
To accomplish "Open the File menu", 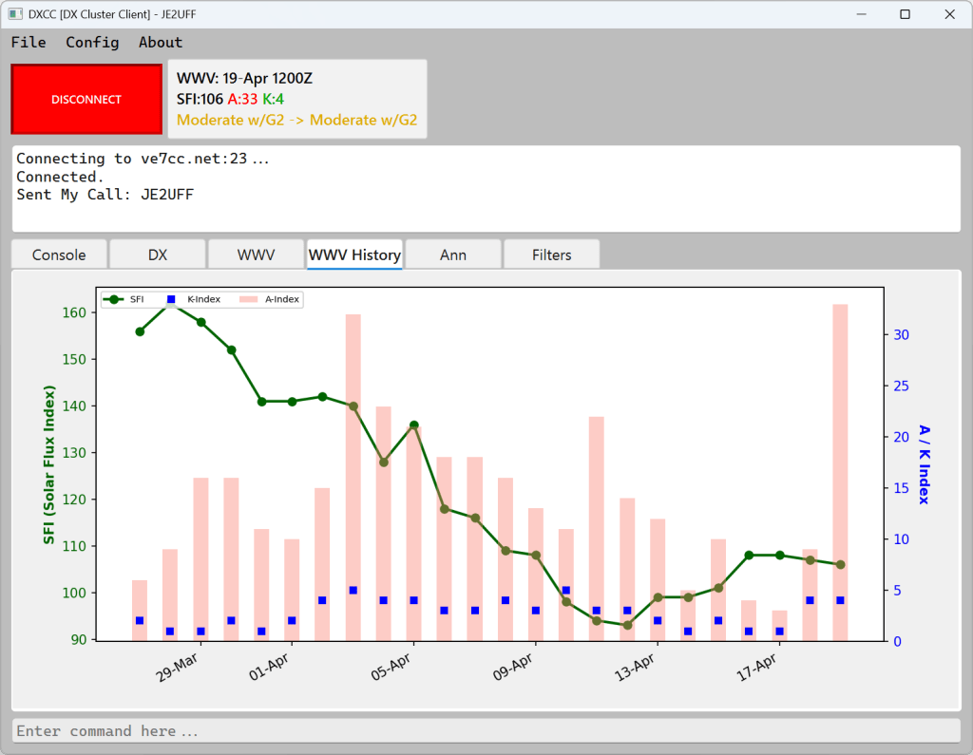I will coord(29,43).
